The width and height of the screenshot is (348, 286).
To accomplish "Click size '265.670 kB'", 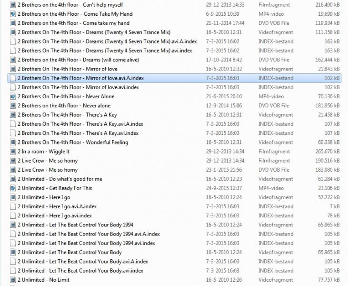I will [x=328, y=151].
